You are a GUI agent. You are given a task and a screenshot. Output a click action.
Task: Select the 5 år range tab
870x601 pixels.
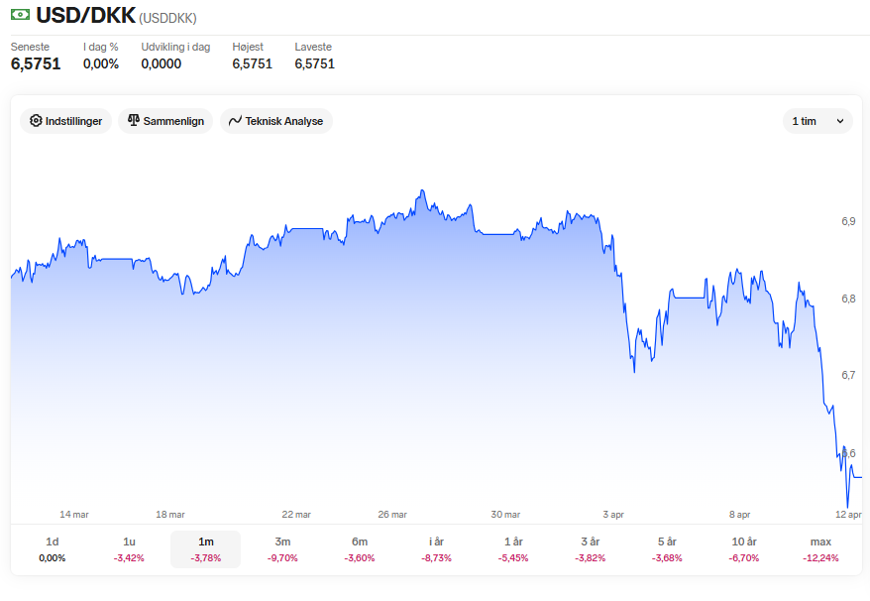[x=667, y=549]
